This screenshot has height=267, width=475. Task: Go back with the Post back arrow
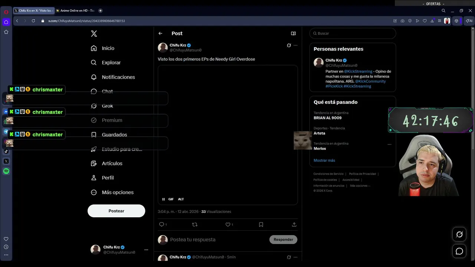coord(160,33)
